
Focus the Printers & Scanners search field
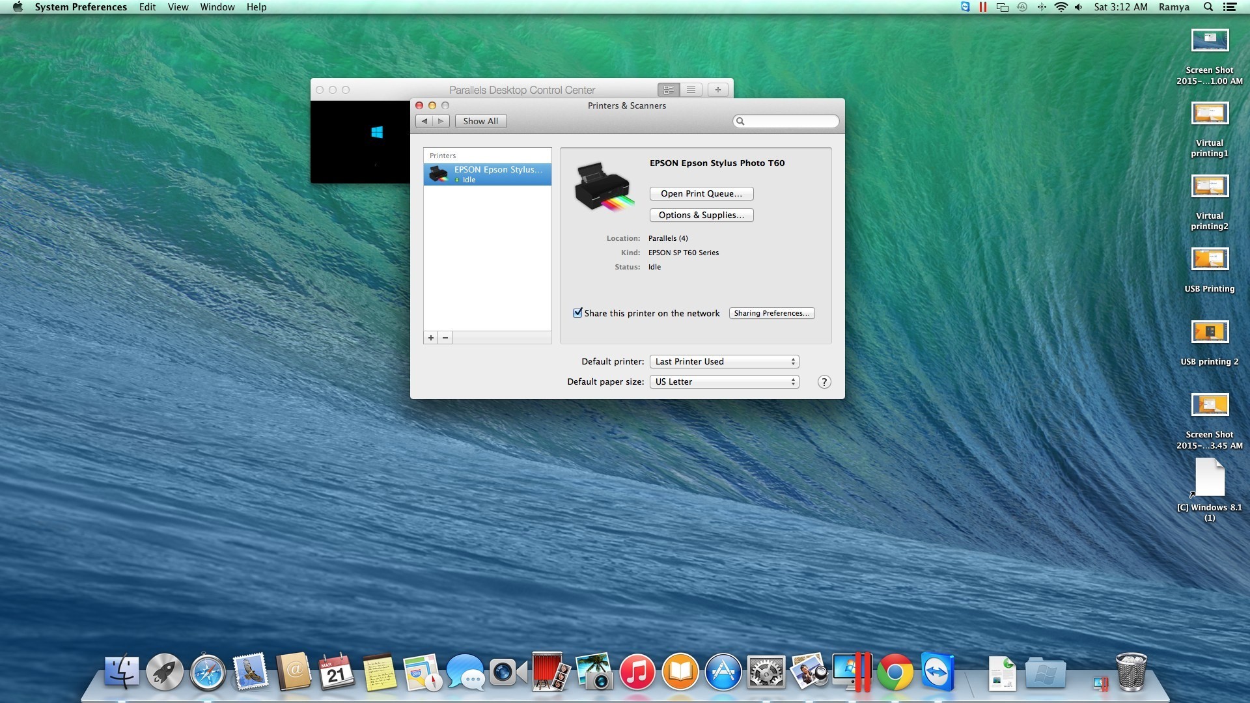[786, 121]
